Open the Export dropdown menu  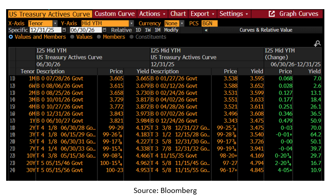[x=202, y=14]
